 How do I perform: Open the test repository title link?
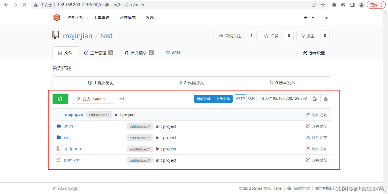click(107, 36)
